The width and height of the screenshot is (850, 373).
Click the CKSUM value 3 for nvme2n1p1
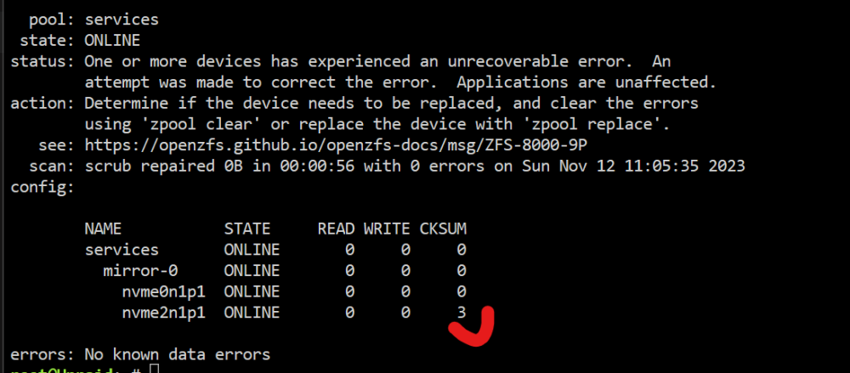coord(461,313)
